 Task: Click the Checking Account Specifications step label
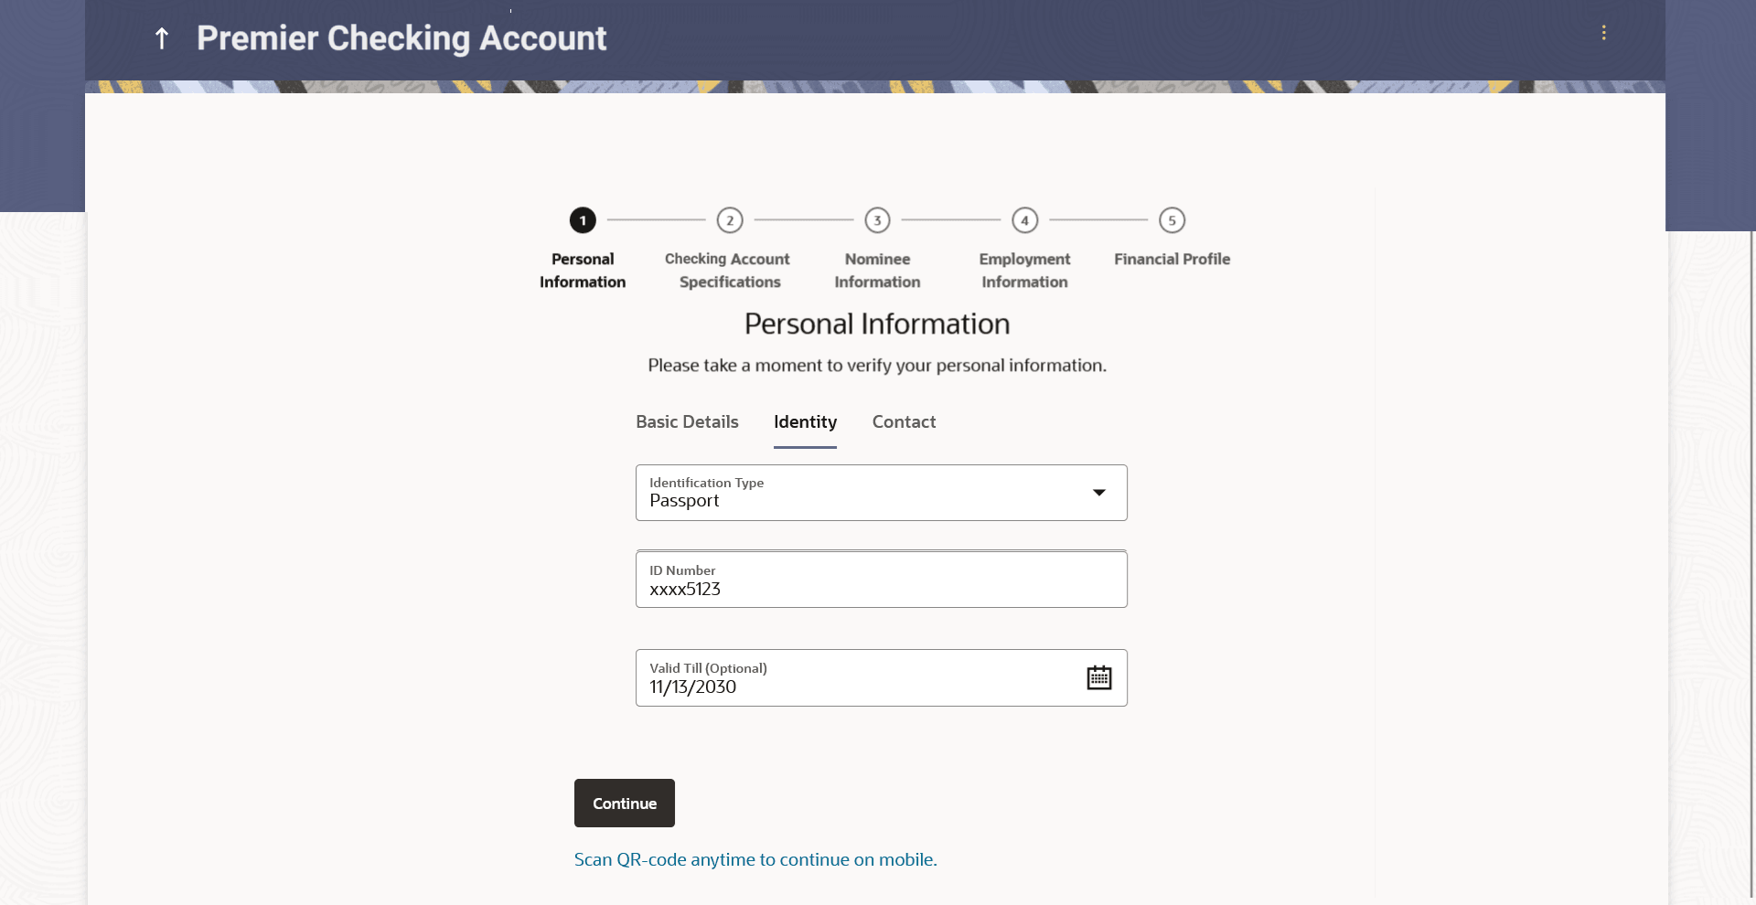click(x=728, y=271)
